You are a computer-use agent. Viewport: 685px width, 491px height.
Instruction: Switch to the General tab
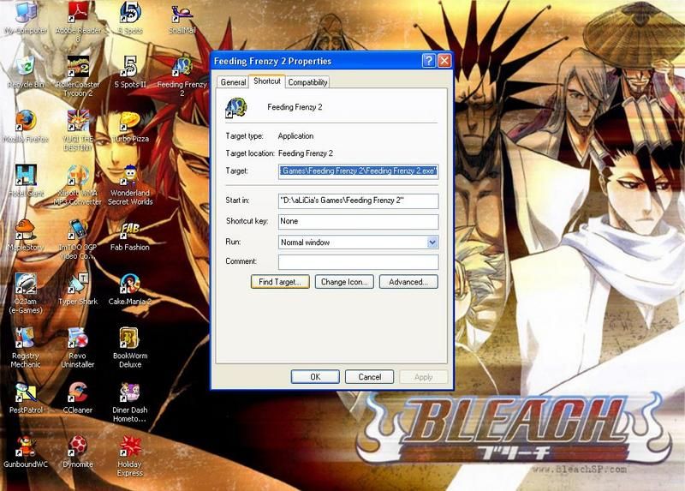coord(233,82)
